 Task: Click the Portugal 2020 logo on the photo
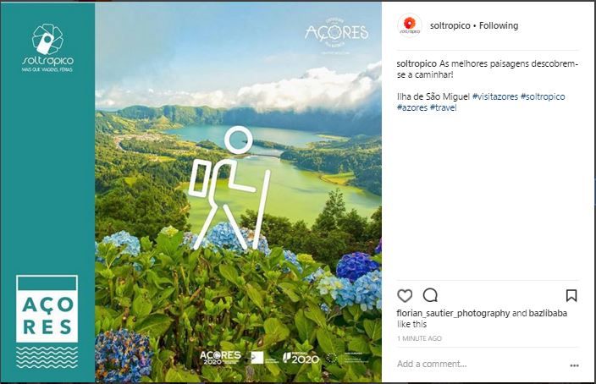[301, 358]
